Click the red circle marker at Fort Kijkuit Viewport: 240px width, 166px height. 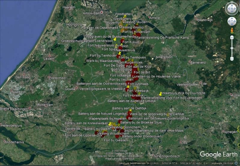coord(122,41)
